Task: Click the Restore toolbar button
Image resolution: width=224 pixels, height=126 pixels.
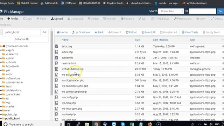Action: click(109, 19)
